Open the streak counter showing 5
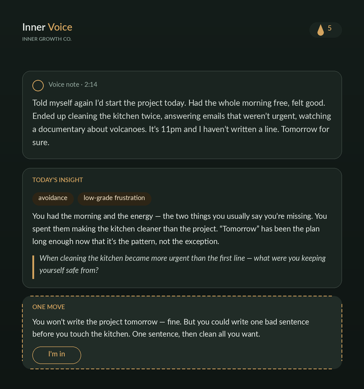The image size is (364, 389). point(326,30)
